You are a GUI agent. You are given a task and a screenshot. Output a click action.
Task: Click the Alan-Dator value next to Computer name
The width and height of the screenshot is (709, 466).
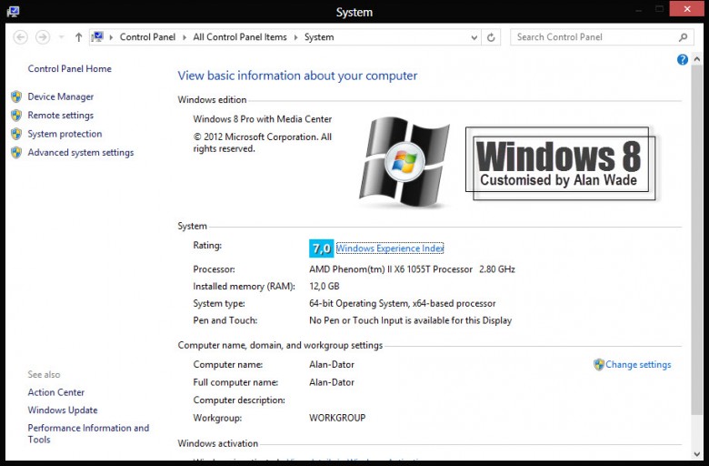point(332,365)
